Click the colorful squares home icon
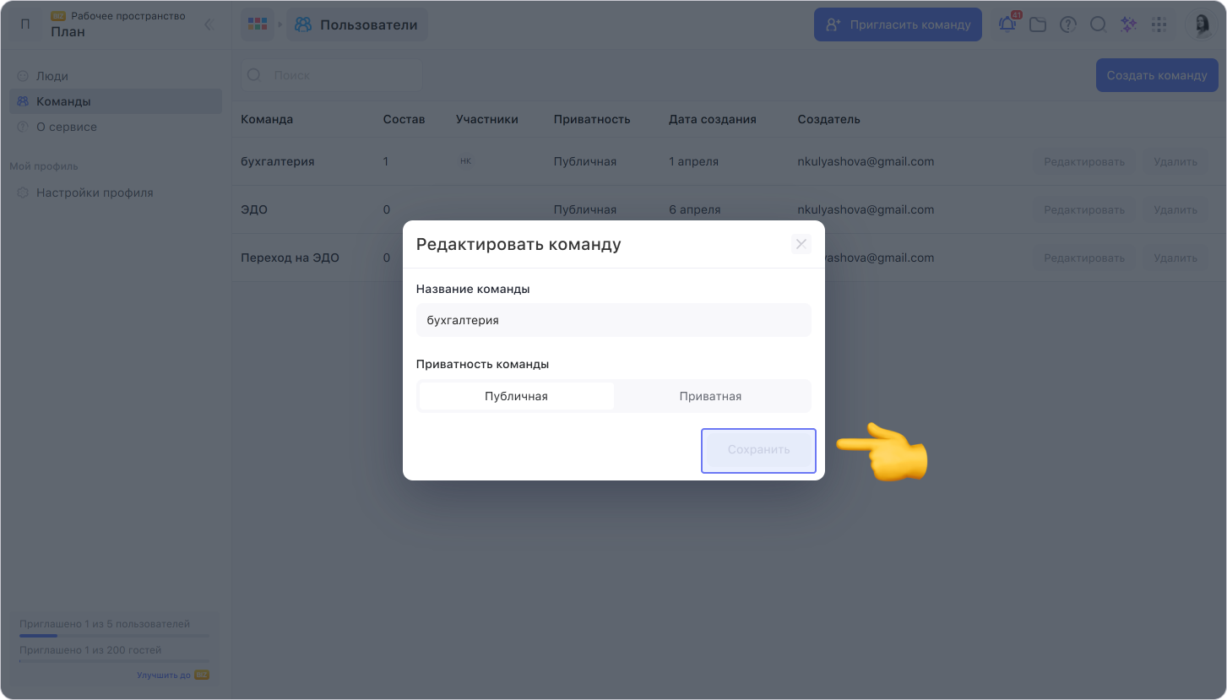 coord(257,24)
